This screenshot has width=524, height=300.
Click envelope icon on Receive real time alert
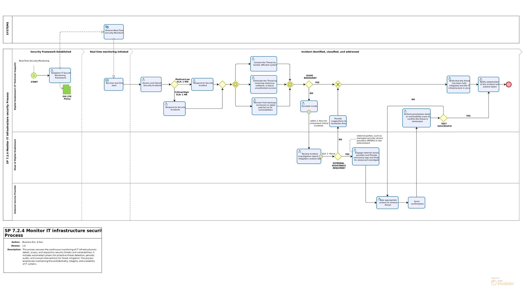coord(107,80)
